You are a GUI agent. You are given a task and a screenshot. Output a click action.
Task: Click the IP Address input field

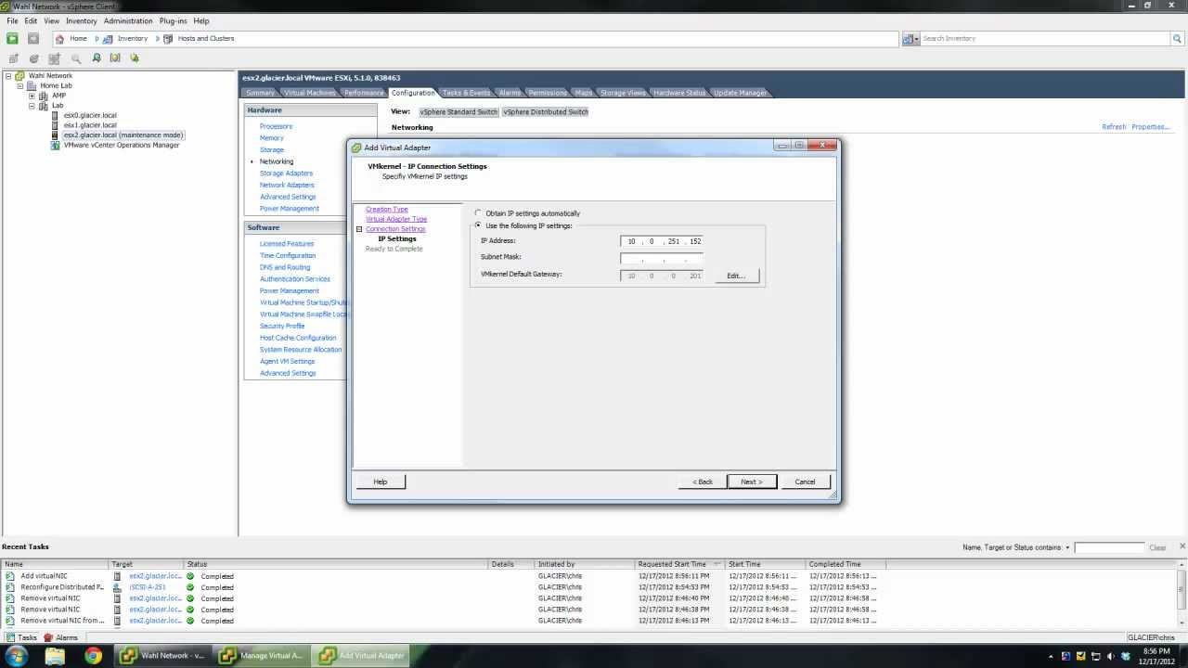[662, 241]
